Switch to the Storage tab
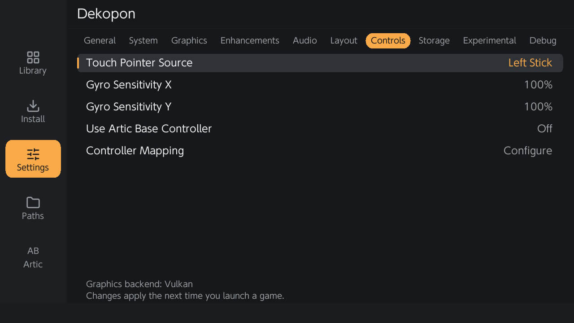The image size is (574, 323). pos(434,40)
